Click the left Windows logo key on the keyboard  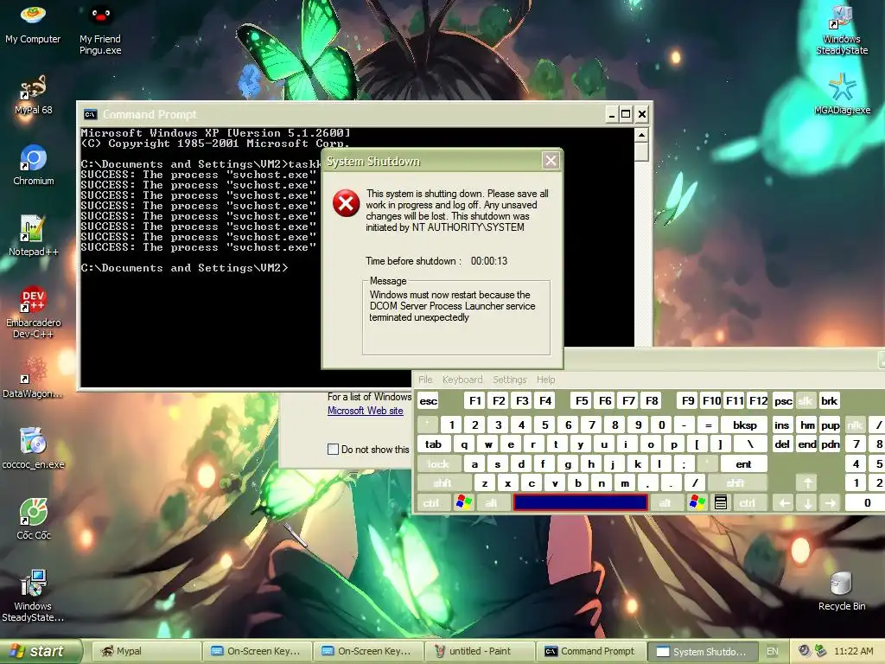pos(464,502)
